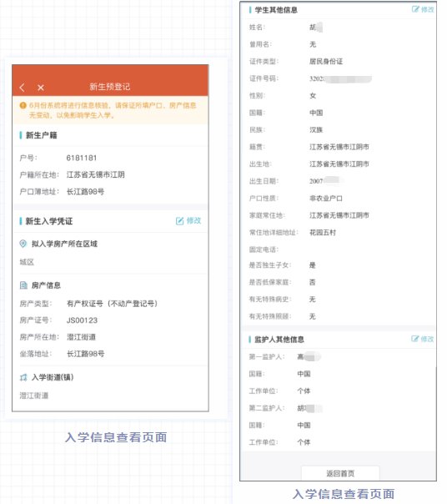Select the 新生户籍 section heading

[42, 135]
